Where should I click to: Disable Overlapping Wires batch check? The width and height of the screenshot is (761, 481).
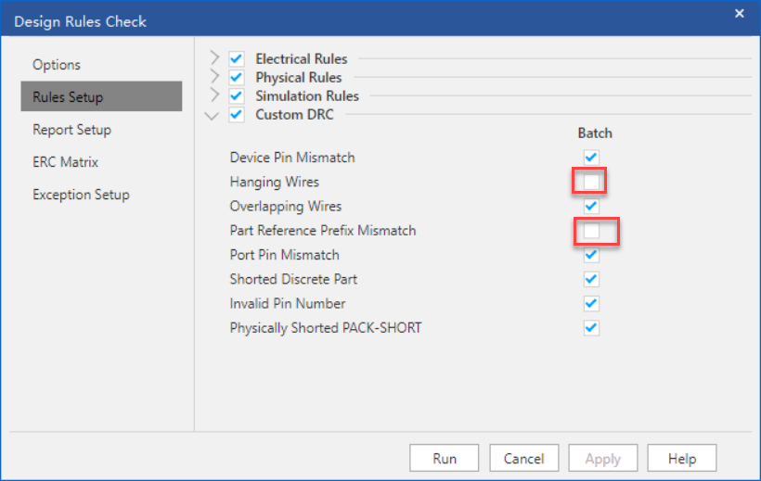pyautogui.click(x=591, y=206)
